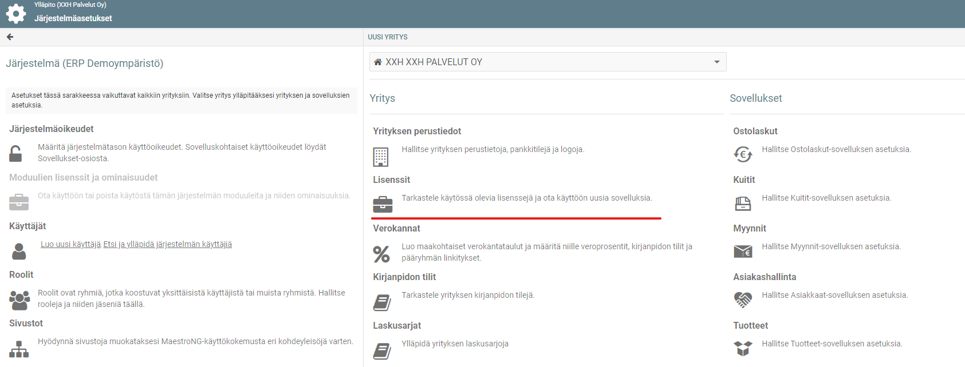The image size is (965, 367).
Task: Open Etsi ja ylläpidä järjestelmän käyttäjiä link
Action: pyautogui.click(x=168, y=244)
